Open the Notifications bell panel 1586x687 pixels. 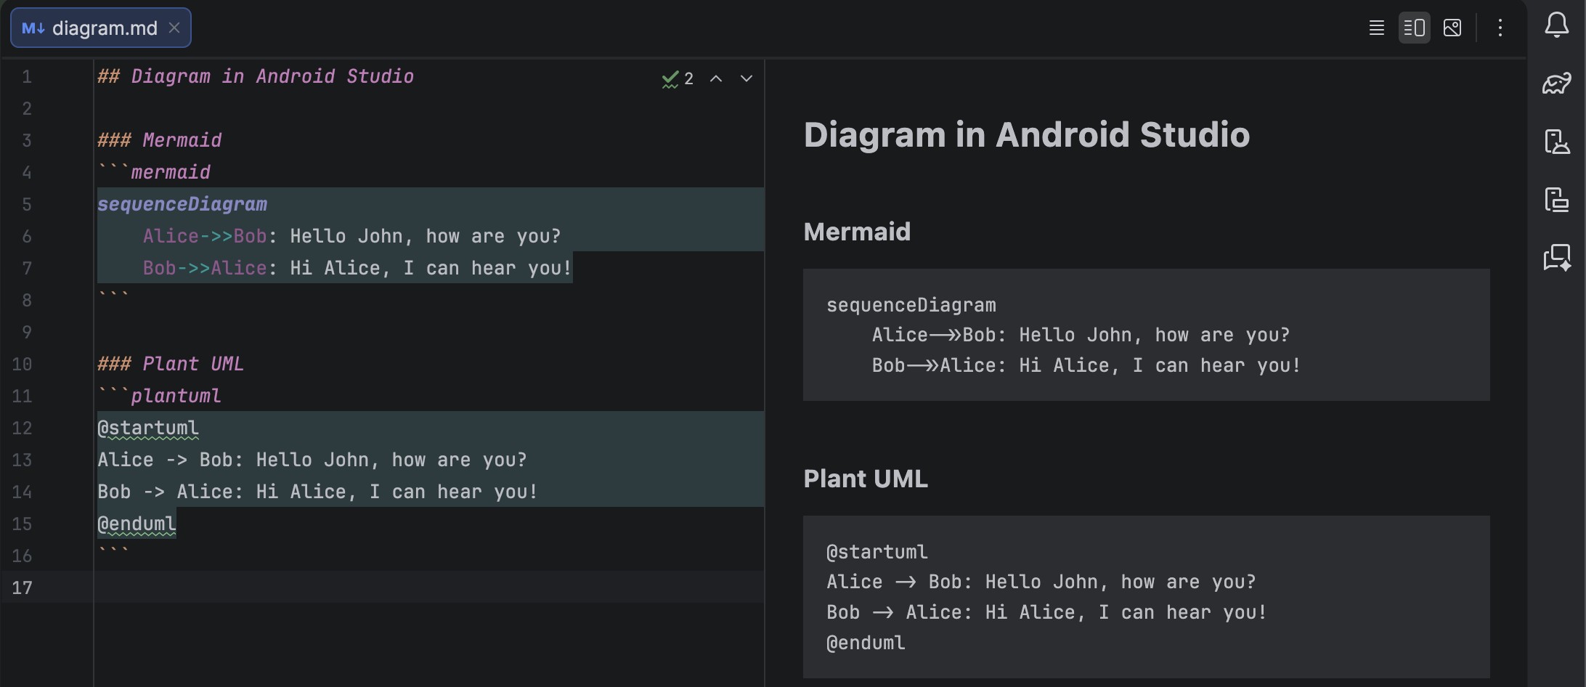pyautogui.click(x=1556, y=26)
